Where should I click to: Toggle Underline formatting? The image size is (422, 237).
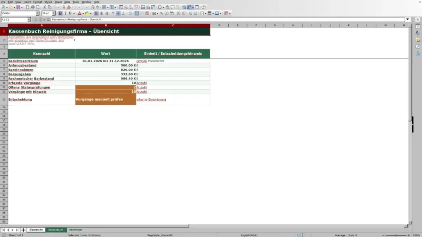70,13
